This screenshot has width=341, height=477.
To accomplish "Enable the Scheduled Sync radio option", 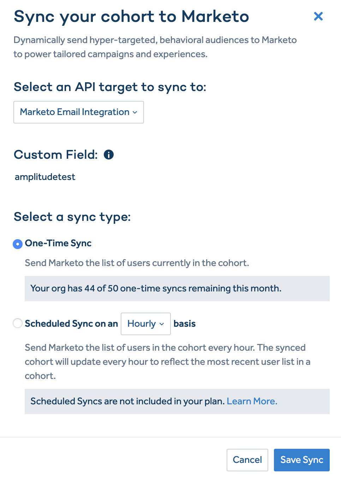I will coord(18,323).
